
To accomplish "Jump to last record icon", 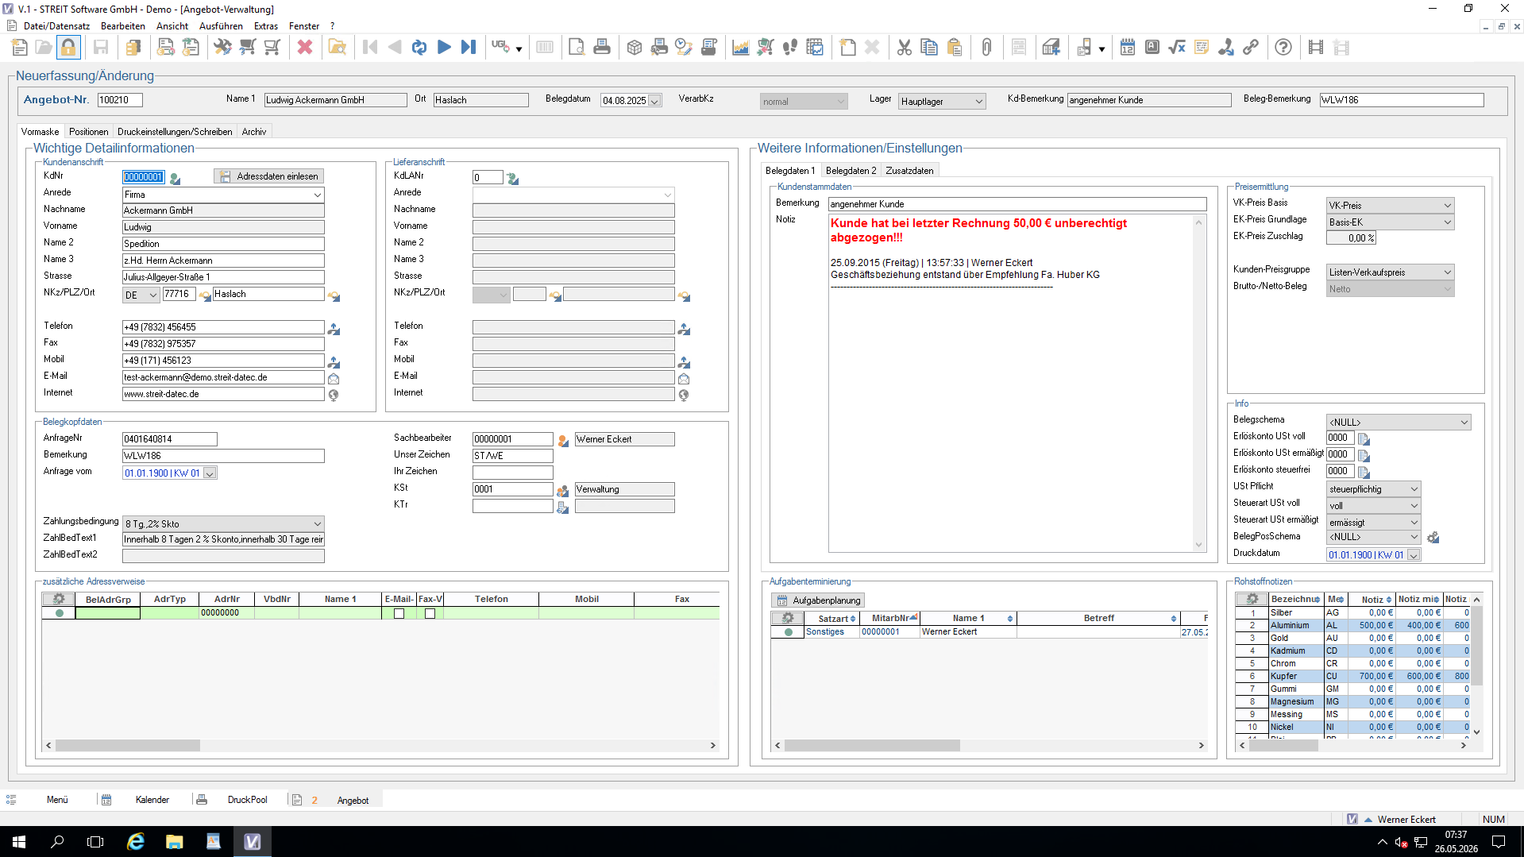I will tap(469, 48).
